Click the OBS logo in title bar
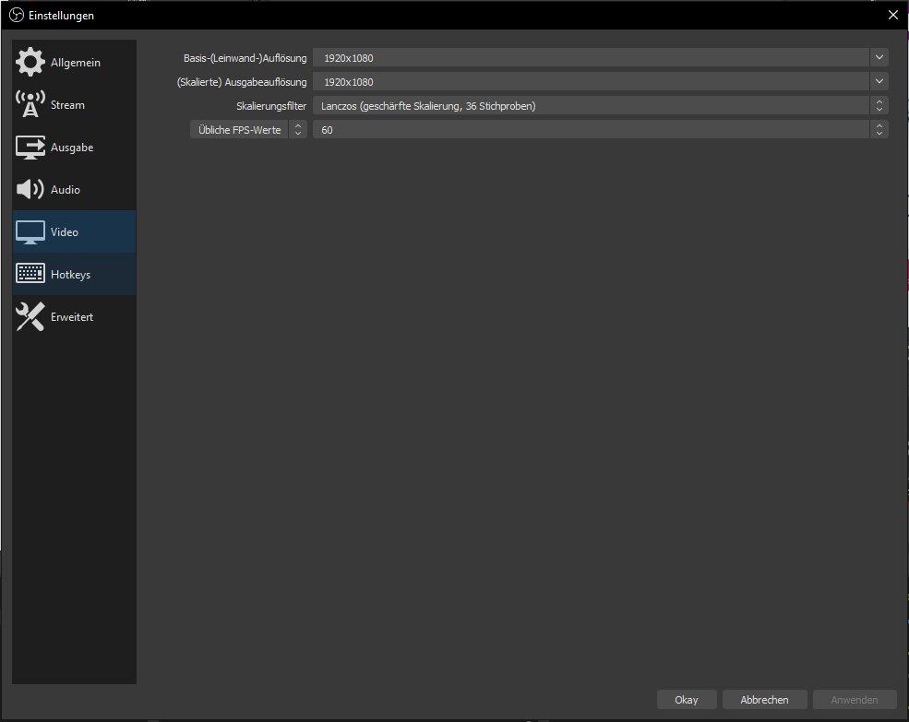Viewport: 909px width, 722px height. point(16,16)
